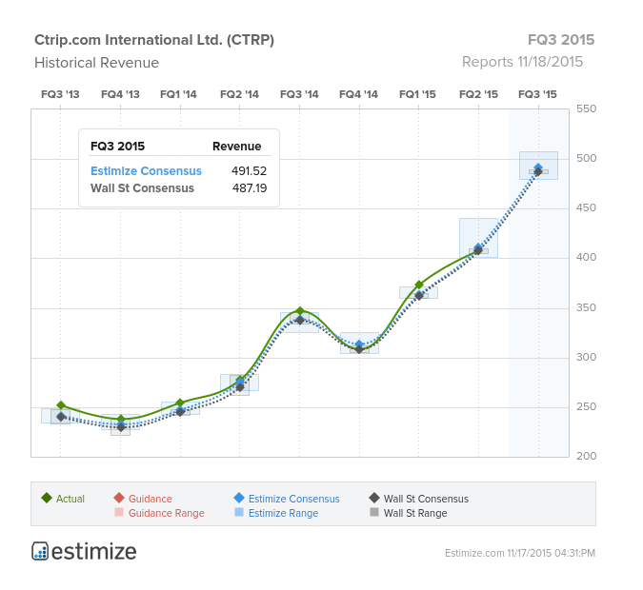
Task: Select the FQ3 '14 quarter label
Action: click(299, 94)
